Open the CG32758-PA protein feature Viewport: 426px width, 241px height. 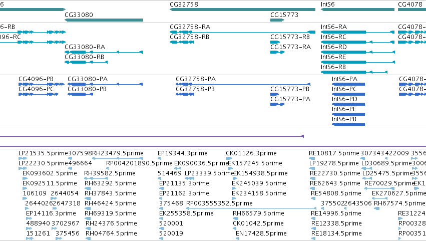pyautogui.click(x=243, y=84)
